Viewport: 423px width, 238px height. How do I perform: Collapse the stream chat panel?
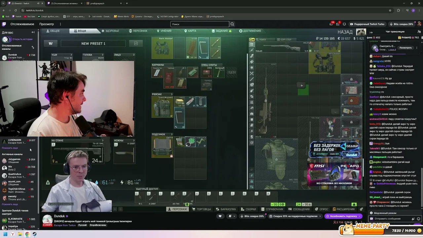(371, 32)
